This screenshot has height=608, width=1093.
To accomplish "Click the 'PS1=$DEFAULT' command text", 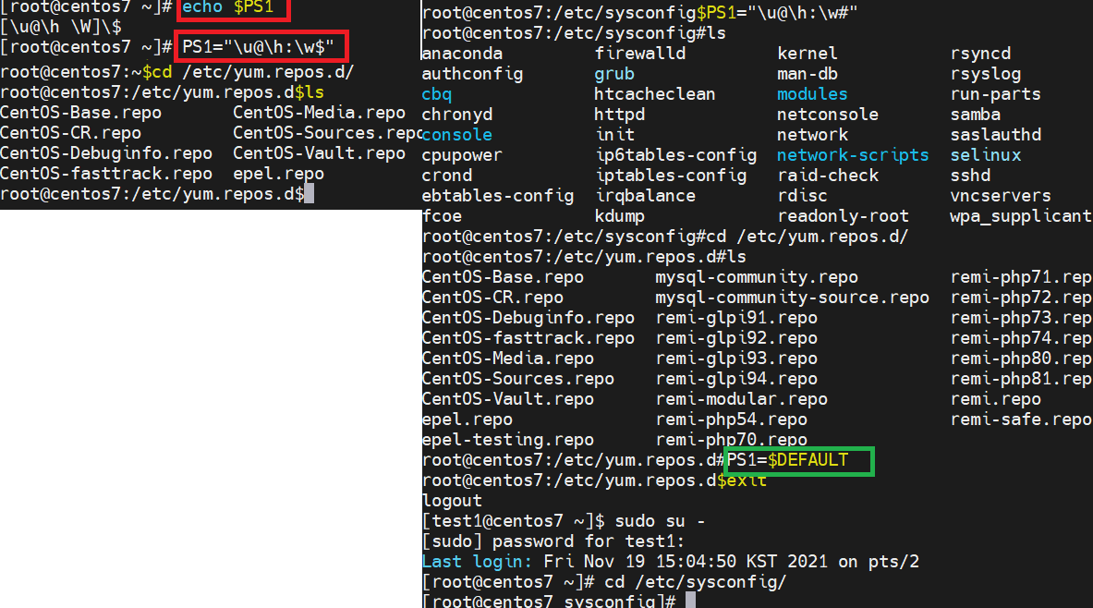I will [x=787, y=459].
